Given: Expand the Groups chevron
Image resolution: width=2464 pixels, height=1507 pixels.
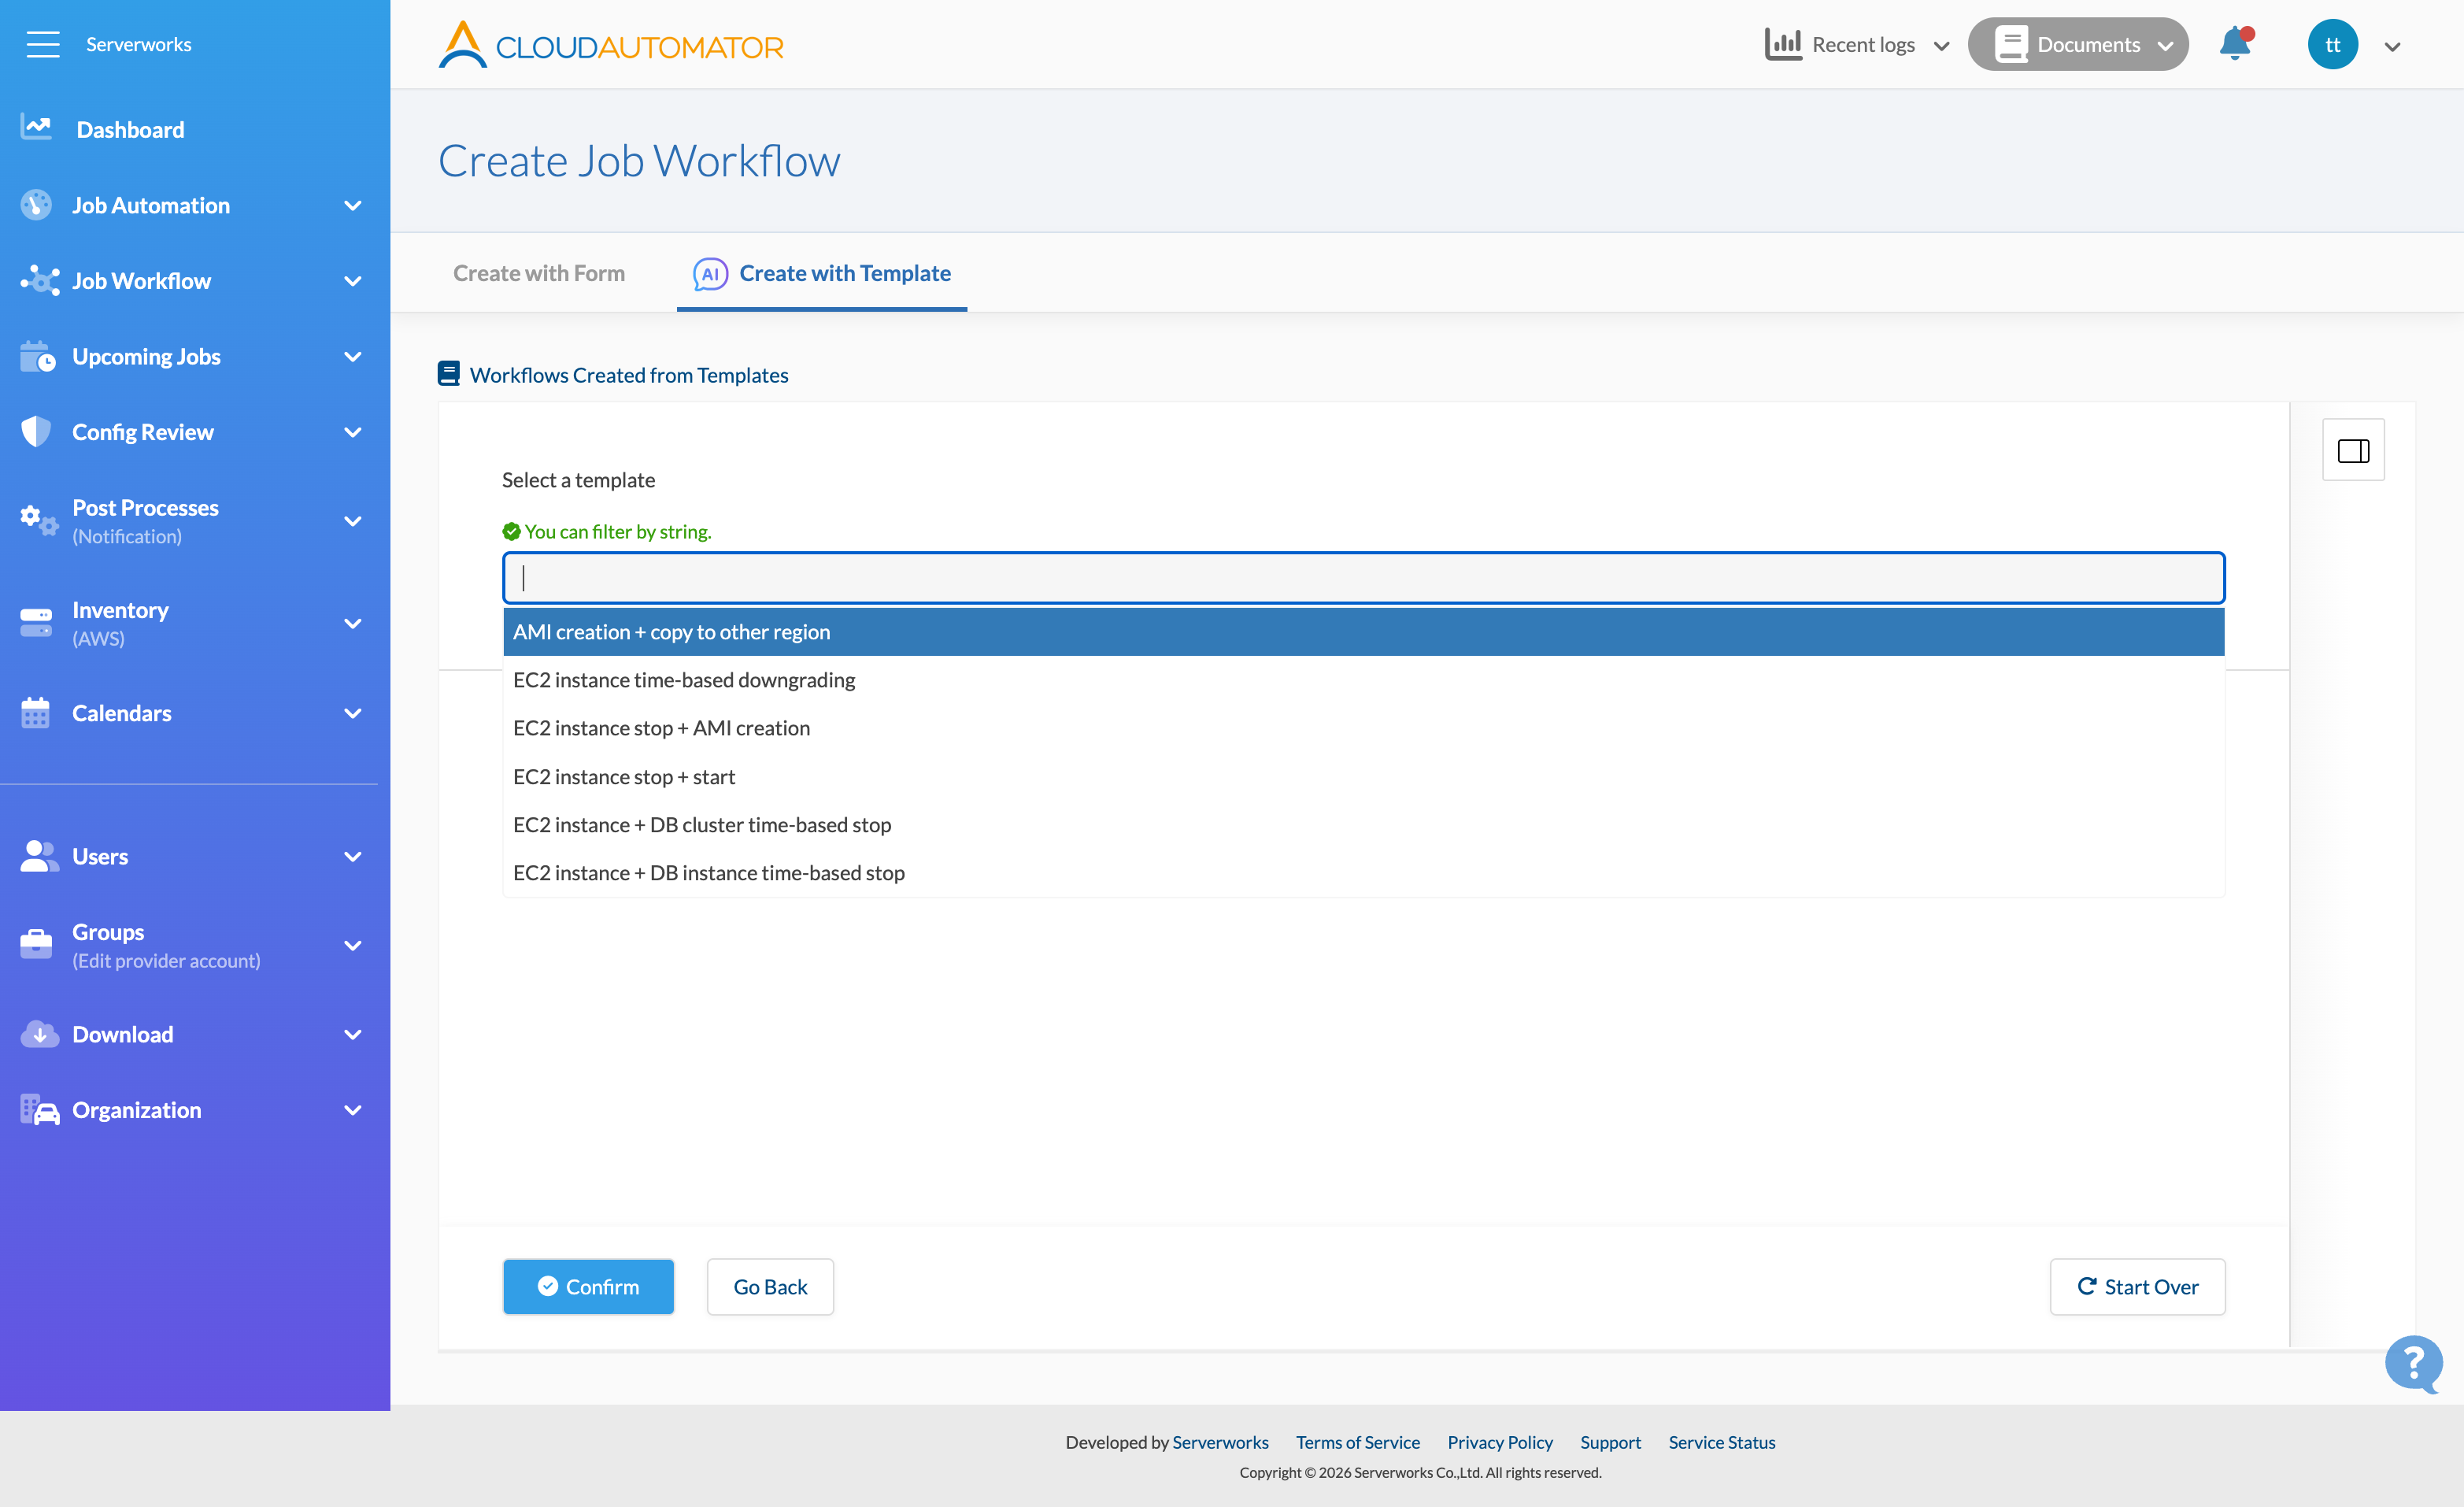Looking at the screenshot, I should (x=352, y=946).
